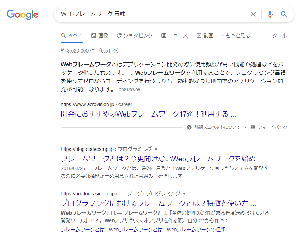Screen dimensions: 299x241
Task: Expand the dropdown next to products.sint.co.jp result
Action: point(184,194)
